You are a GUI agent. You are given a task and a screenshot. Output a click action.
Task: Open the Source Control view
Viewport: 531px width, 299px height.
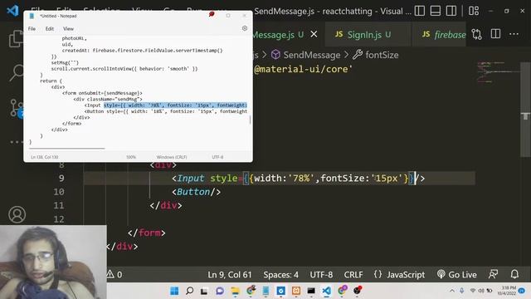tap(16, 108)
